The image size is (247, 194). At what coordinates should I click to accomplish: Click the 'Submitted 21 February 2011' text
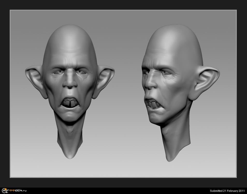click(227, 191)
